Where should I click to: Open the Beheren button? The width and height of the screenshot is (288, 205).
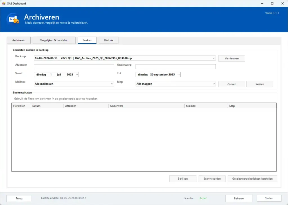(239, 198)
